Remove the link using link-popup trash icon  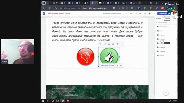pos(121,66)
